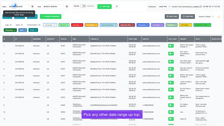Image resolution: width=224 pixels, height=126 pixels.
Task: Open full chat for row 3
Action: click(171, 62)
